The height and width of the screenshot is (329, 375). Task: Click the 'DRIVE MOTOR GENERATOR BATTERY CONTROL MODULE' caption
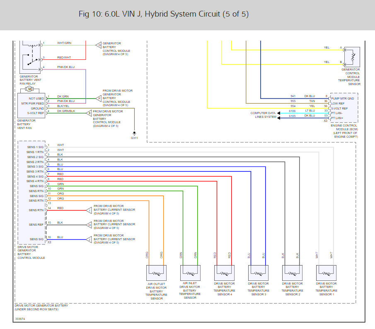(31, 252)
